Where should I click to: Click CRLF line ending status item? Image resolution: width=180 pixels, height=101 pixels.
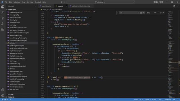[x=159, y=100]
